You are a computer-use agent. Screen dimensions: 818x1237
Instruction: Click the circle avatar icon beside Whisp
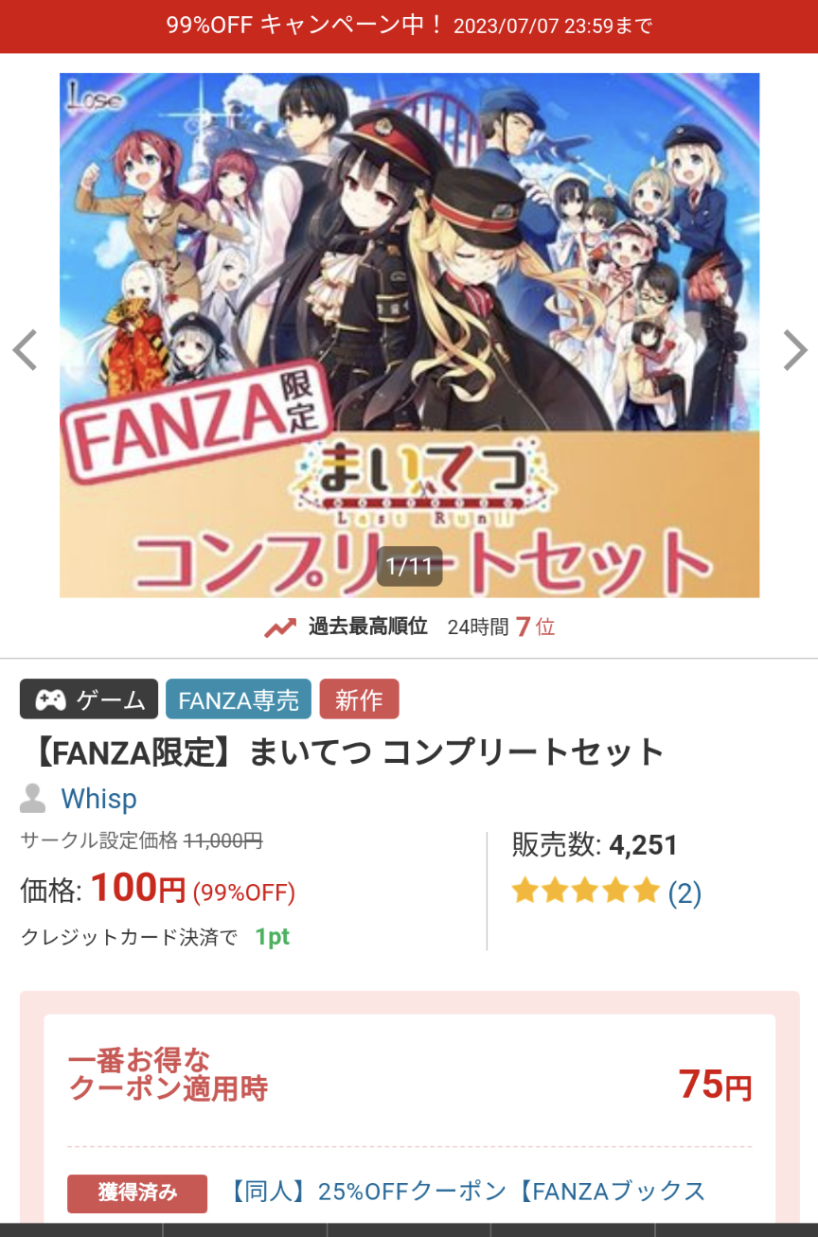pos(33,799)
